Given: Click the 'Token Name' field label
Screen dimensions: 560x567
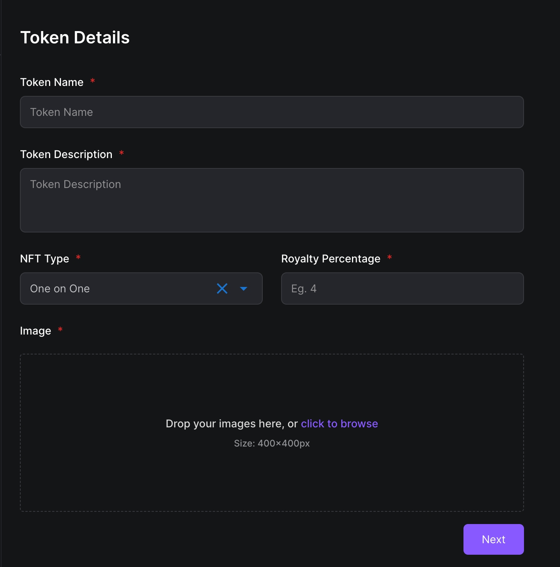Looking at the screenshot, I should 52,82.
